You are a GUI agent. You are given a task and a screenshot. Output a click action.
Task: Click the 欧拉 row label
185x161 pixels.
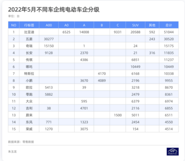(x=29, y=88)
